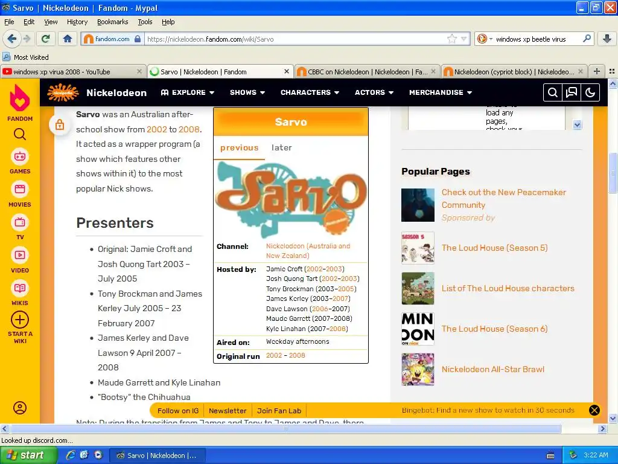Viewport: 618px width, 464px height.
Task: Click the horizontal scrollbar thumb
Action: (285, 428)
